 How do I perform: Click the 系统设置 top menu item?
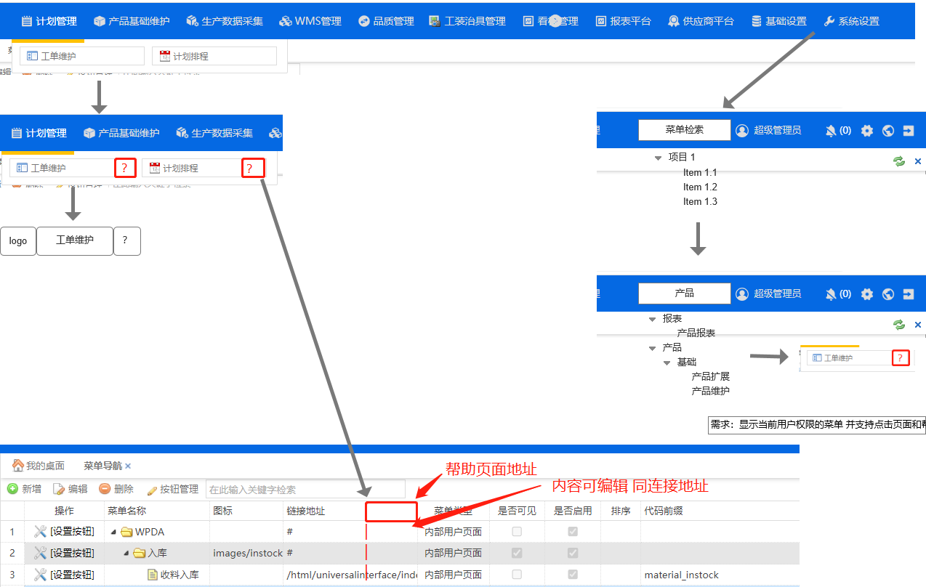(x=851, y=21)
